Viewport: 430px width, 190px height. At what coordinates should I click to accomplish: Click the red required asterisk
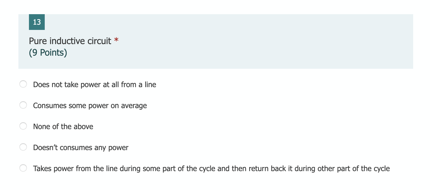116,40
